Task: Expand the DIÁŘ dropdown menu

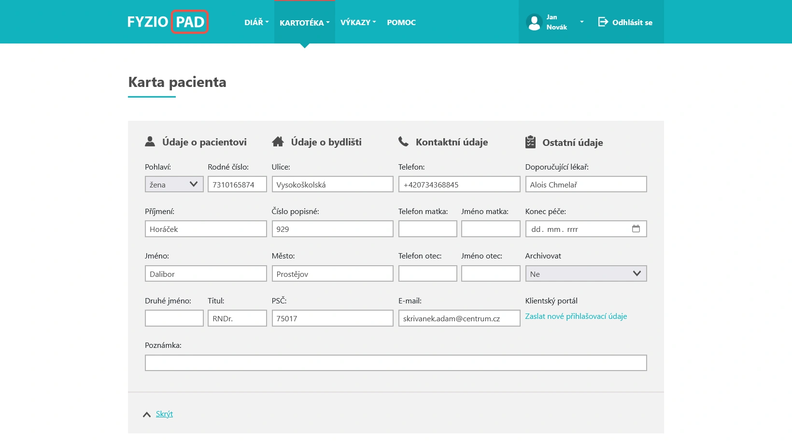Action: click(x=256, y=22)
